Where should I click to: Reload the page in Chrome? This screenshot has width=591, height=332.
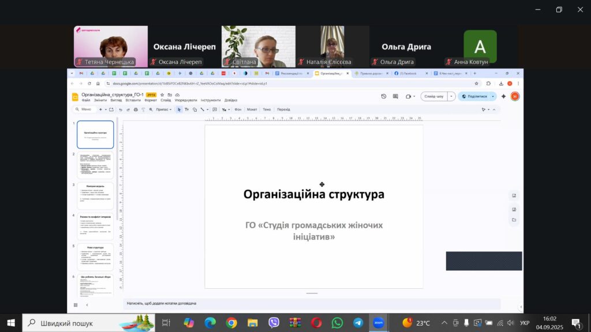89,84
